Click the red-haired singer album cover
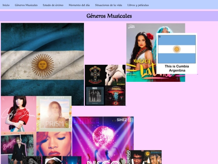The image size is (218, 164). click(x=54, y=144)
